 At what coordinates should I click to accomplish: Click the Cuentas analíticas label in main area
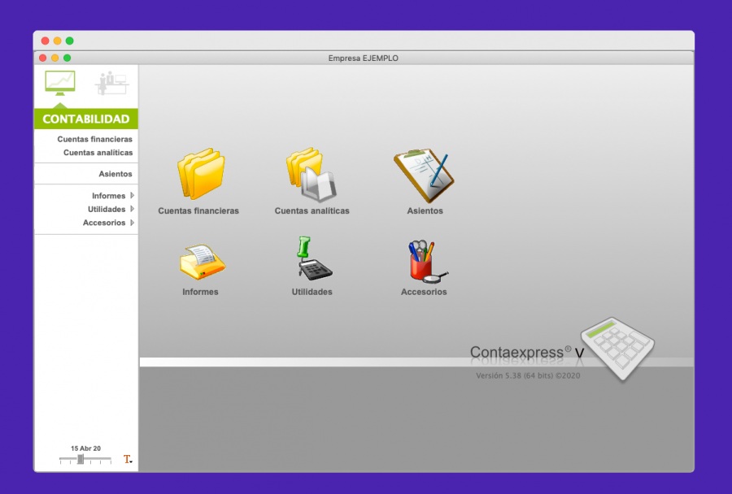point(312,211)
